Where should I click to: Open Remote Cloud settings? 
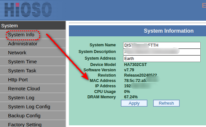click(24, 89)
